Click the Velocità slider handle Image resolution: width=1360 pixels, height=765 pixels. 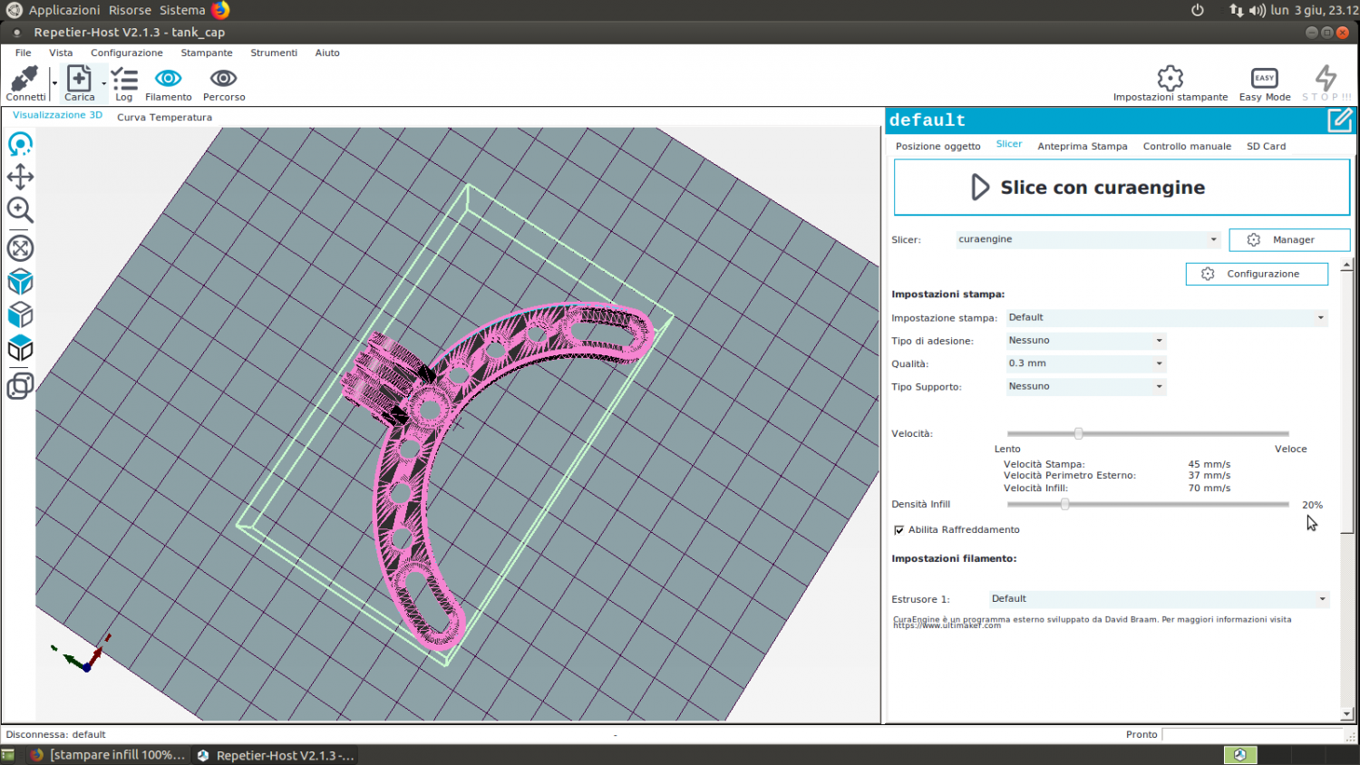1078,433
